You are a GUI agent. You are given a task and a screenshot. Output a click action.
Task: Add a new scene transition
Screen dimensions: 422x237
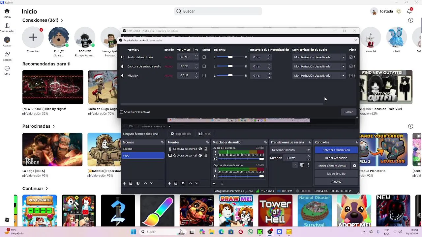point(295,165)
